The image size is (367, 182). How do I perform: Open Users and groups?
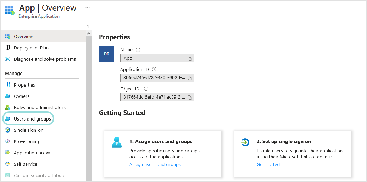pos(32,119)
